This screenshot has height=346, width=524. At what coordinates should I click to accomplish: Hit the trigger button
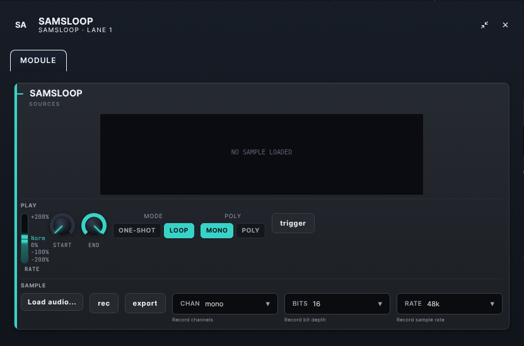pos(293,223)
